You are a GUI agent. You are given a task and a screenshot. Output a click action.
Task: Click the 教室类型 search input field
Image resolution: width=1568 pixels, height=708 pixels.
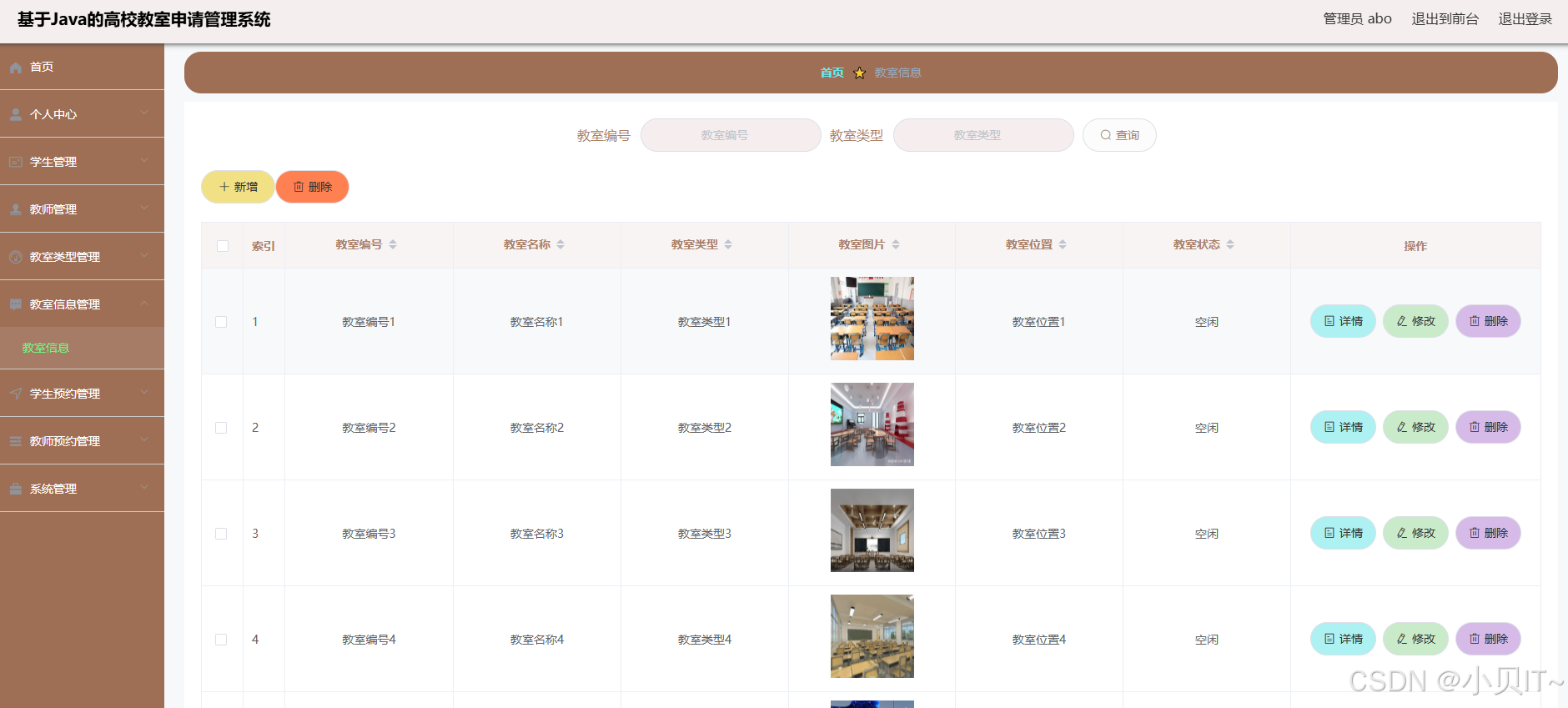(983, 135)
